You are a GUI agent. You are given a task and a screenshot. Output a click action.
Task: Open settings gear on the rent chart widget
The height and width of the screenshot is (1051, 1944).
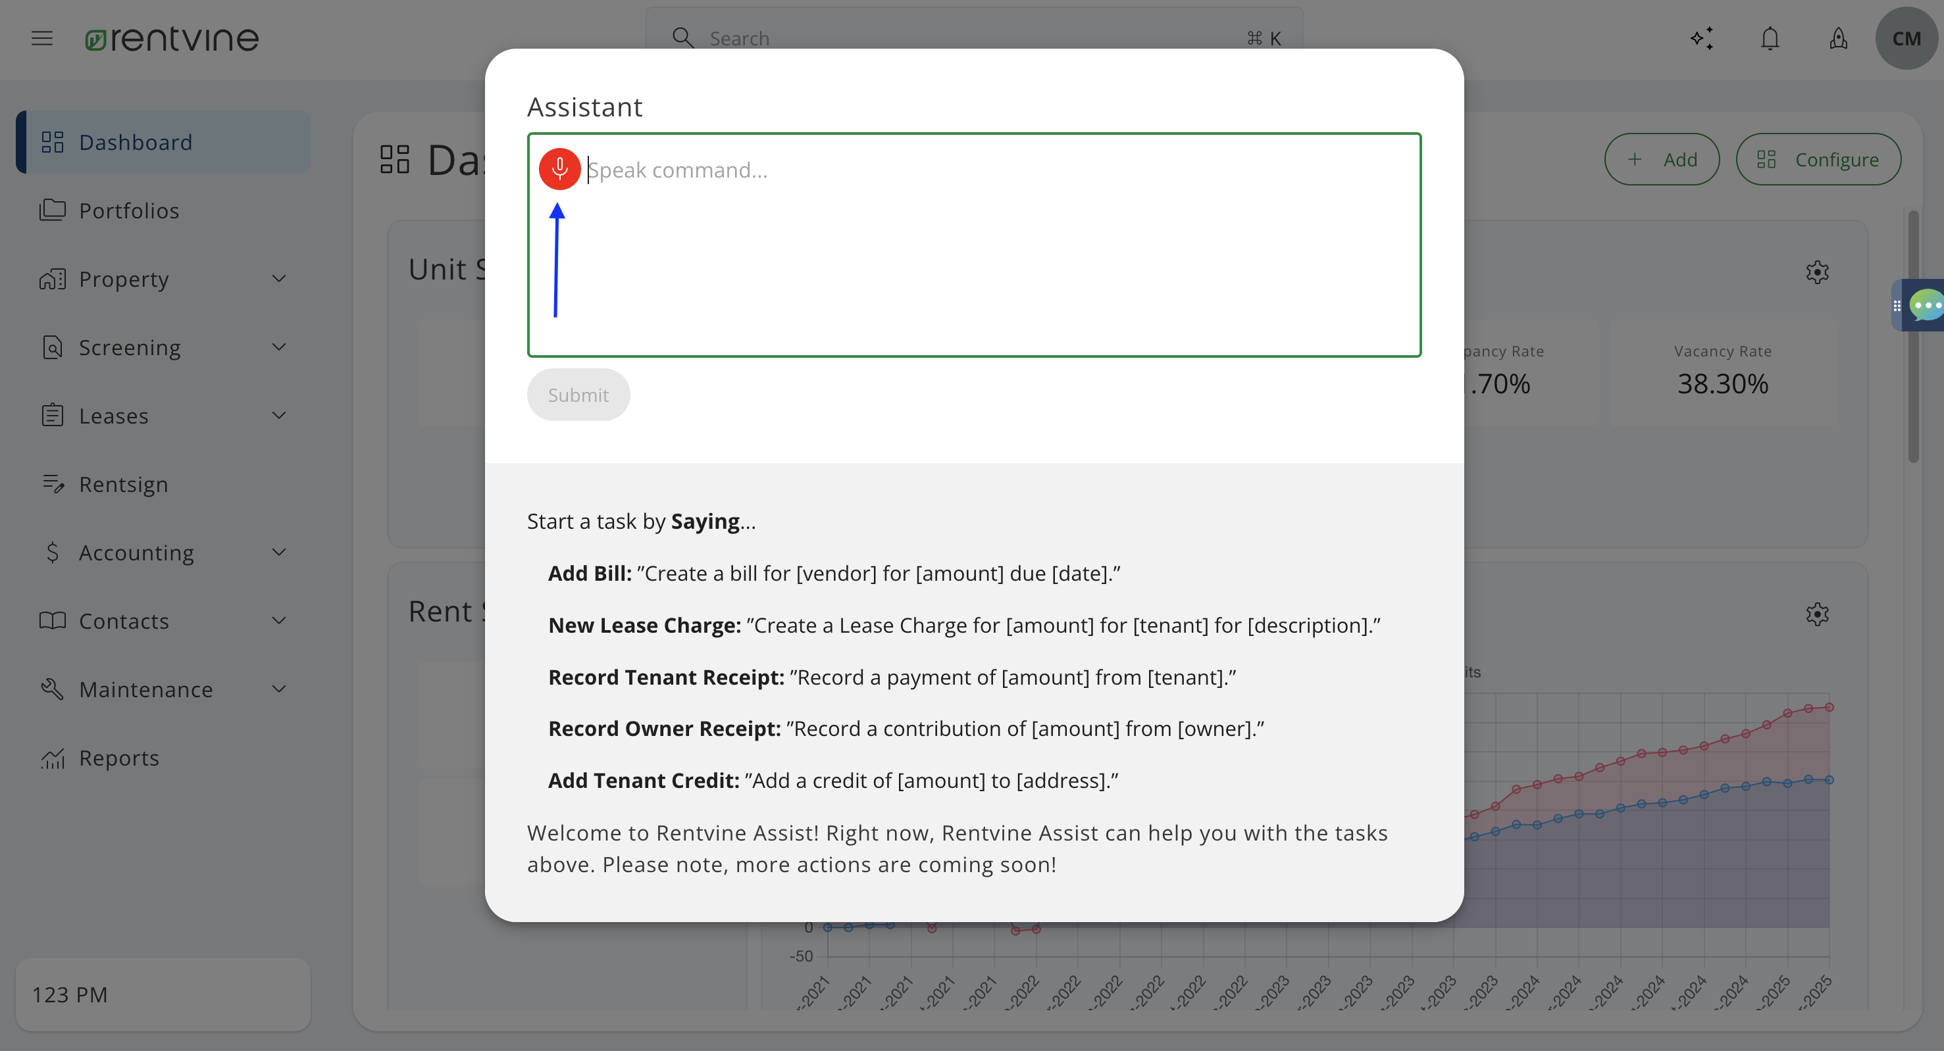(1817, 614)
